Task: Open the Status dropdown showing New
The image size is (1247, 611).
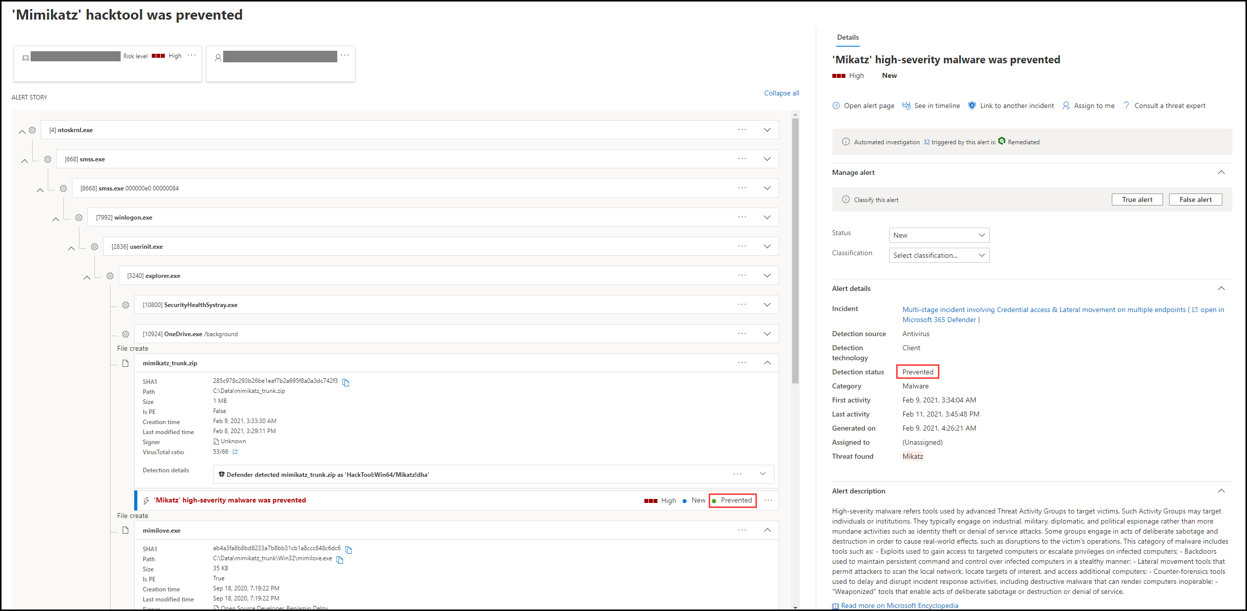Action: pyautogui.click(x=938, y=235)
